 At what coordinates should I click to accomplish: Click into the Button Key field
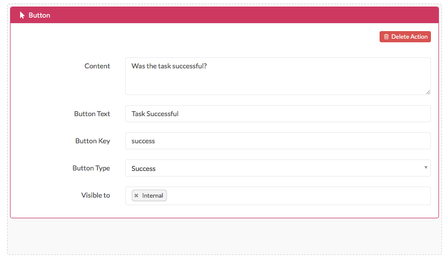point(278,141)
